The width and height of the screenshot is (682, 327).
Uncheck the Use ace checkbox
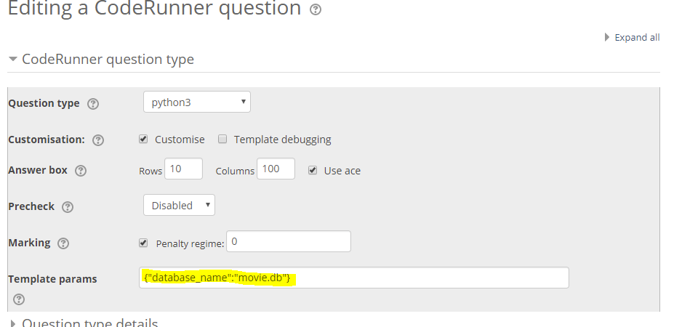point(313,171)
